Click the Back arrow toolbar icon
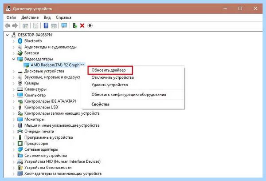266x181 pixels. [x=8, y=26]
